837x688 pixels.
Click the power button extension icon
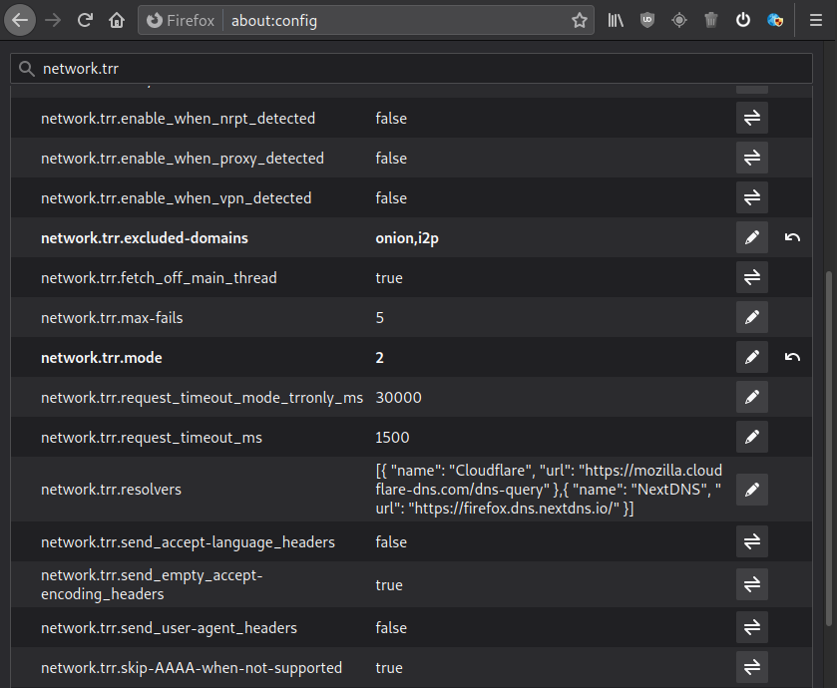coord(743,20)
